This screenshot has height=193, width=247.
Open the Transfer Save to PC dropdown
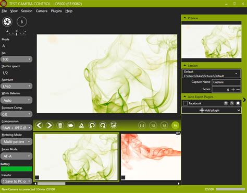point(17,182)
